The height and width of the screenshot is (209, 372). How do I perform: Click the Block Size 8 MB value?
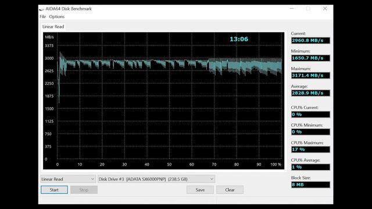pos(310,185)
